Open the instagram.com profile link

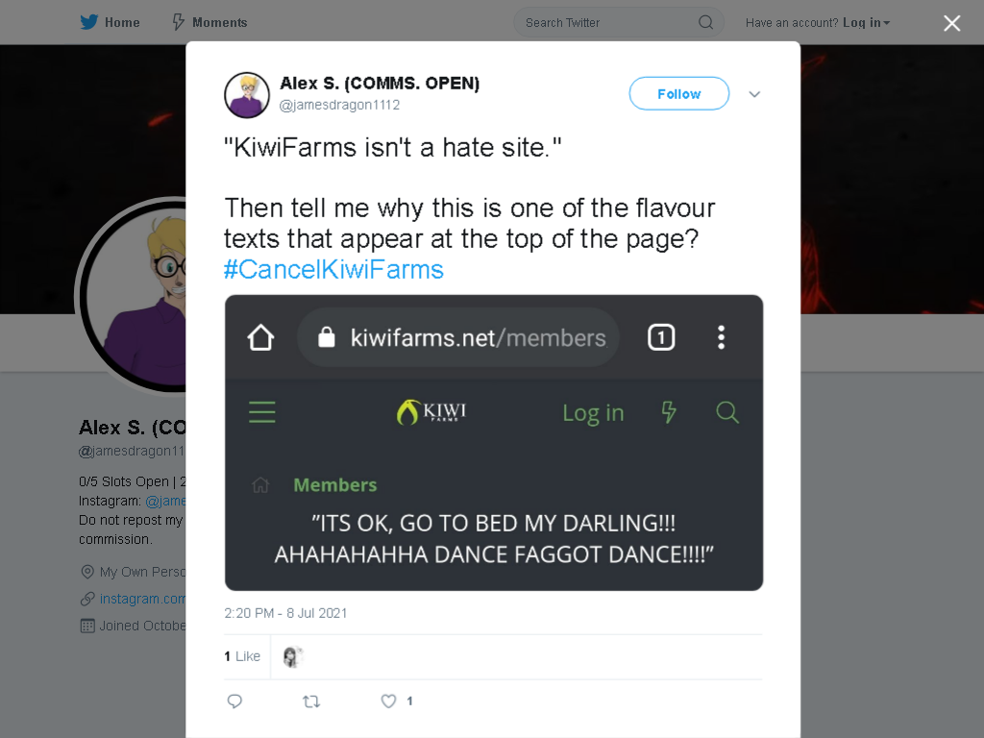click(142, 599)
